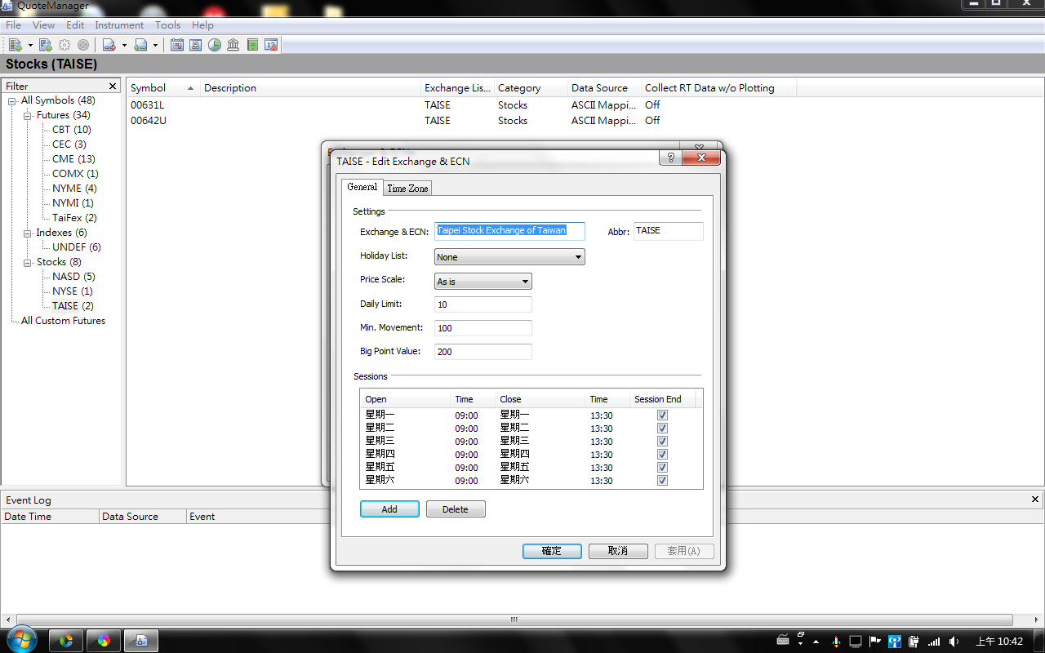Click the monitor-with-person toolbar icon
This screenshot has width=1045, height=653.
[196, 45]
